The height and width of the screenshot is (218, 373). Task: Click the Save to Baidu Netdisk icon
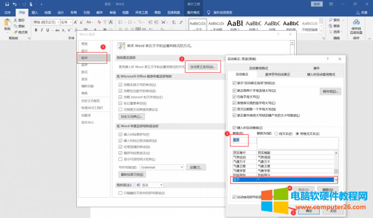356,22
